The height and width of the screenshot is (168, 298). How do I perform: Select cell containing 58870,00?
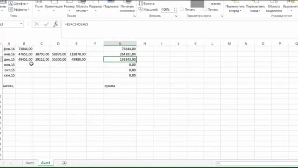pyautogui.click(x=58, y=54)
